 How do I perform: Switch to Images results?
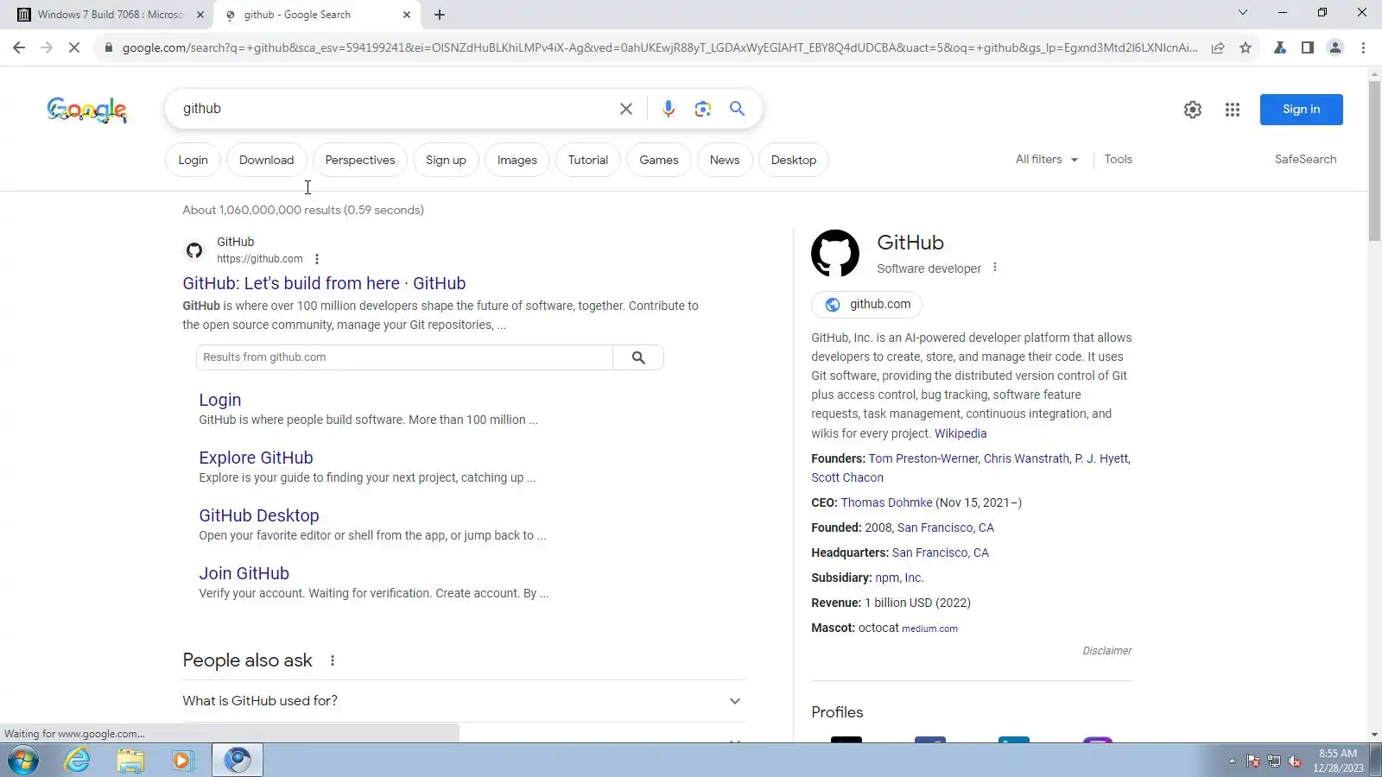pyautogui.click(x=517, y=161)
